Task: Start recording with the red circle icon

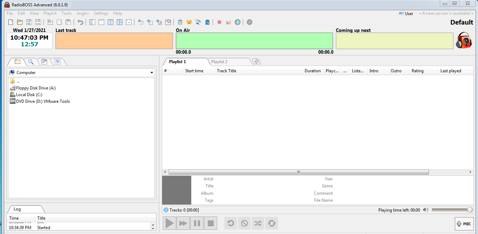Action: [219, 22]
